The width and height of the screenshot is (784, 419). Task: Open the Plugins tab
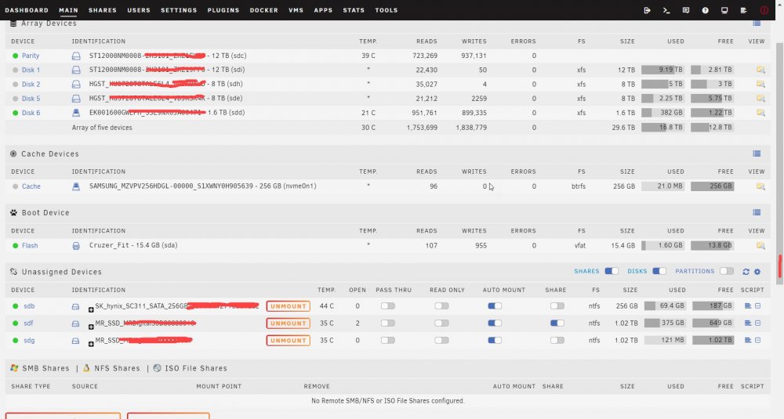[x=223, y=10]
